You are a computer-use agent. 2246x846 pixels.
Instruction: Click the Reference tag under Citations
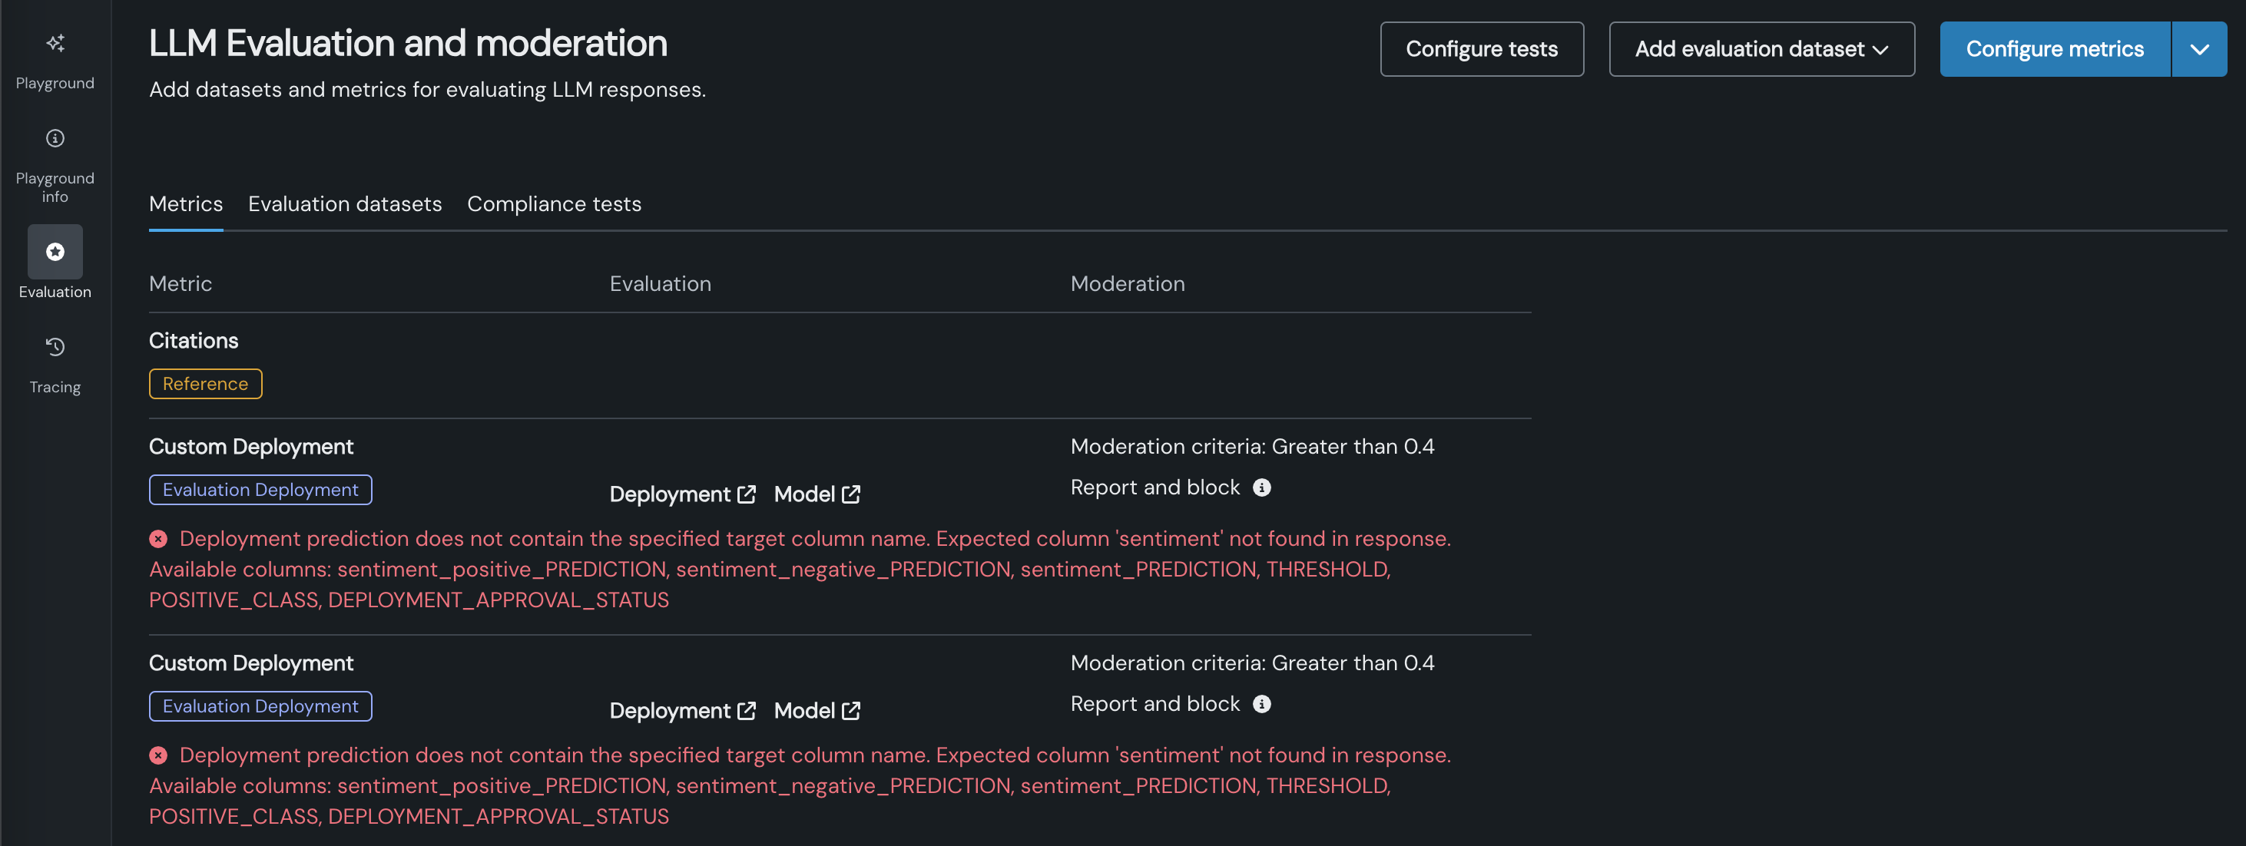click(205, 384)
